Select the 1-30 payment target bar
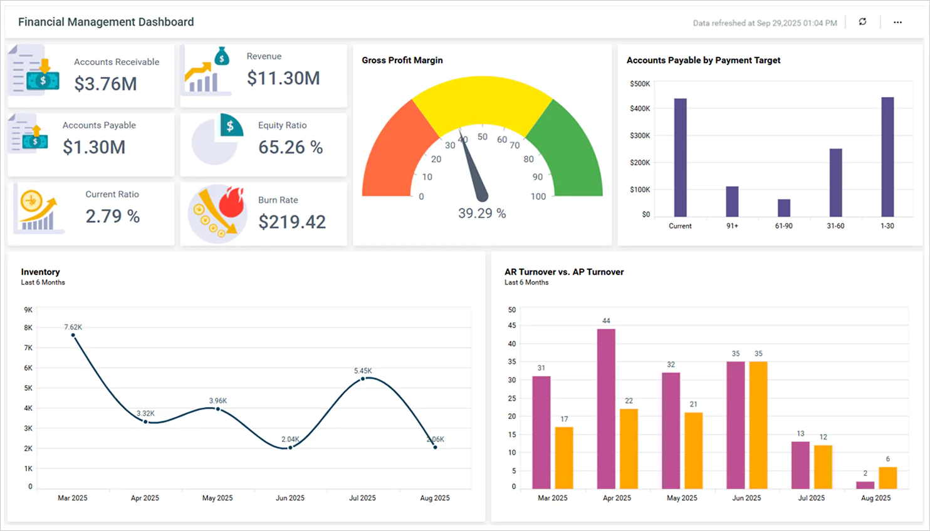The image size is (930, 531). (887, 157)
